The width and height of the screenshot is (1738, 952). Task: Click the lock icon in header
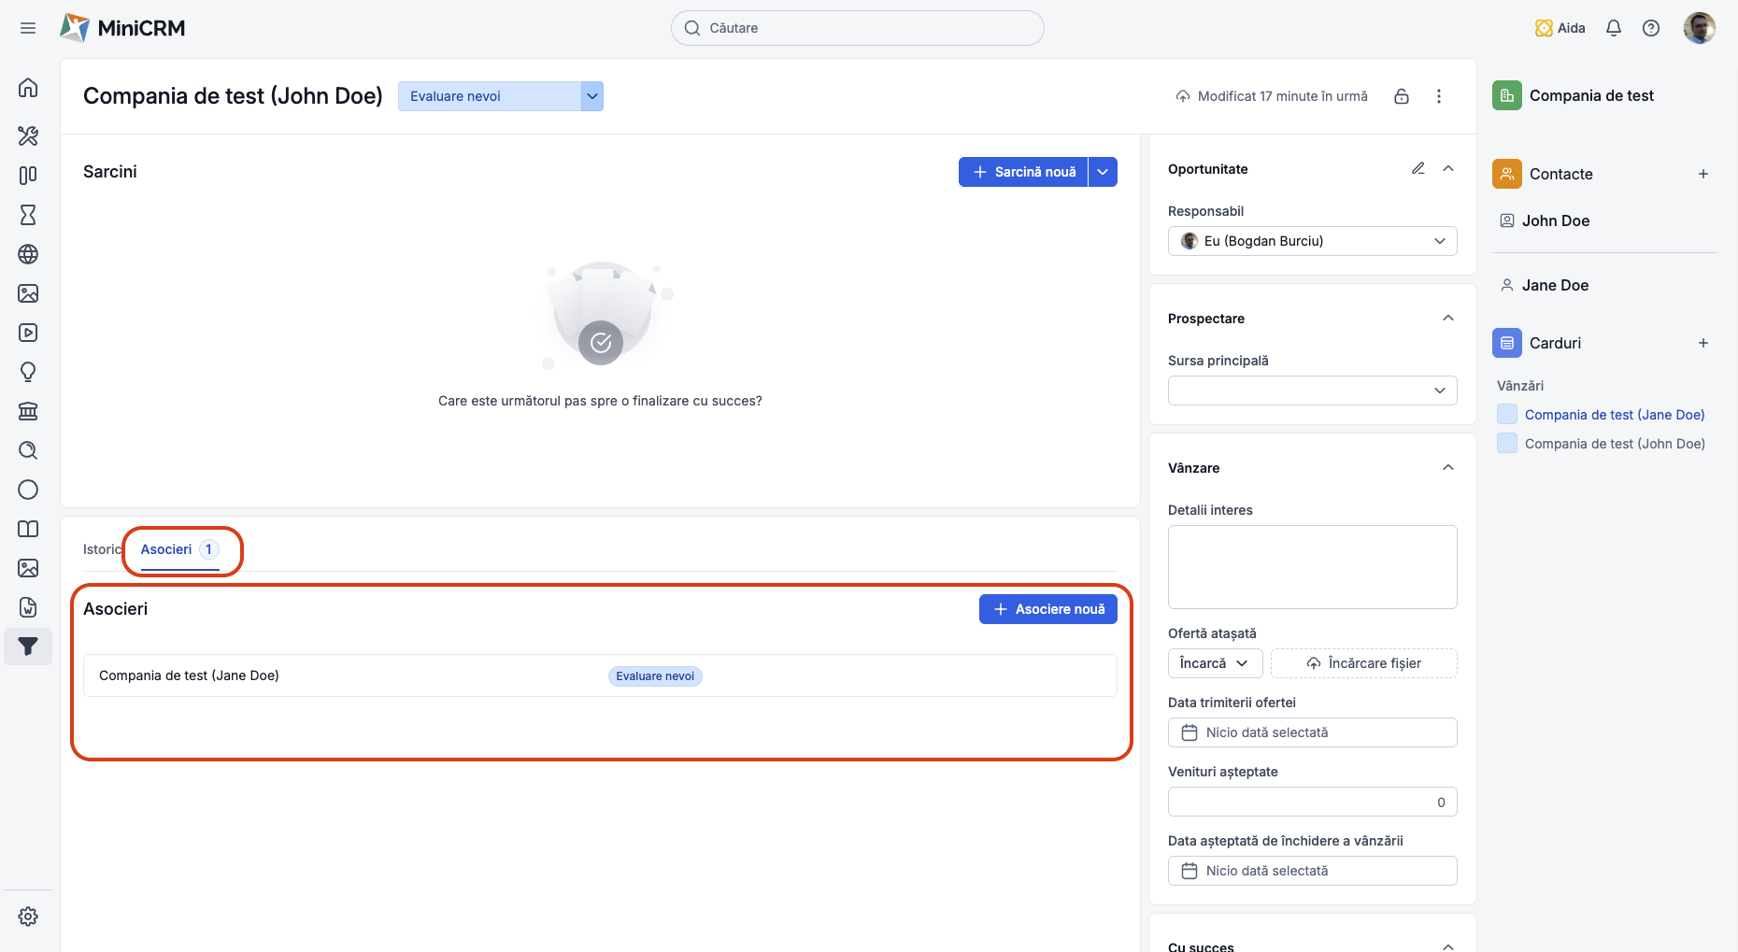[1402, 96]
